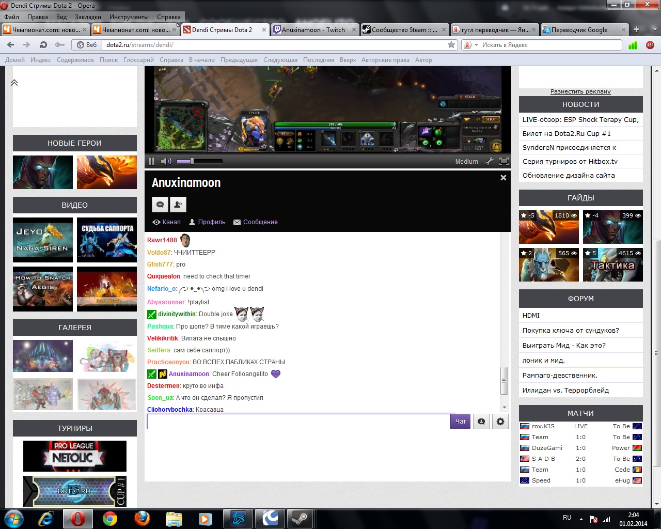Close the Dendi Стримы Dota 2 tab
Screen dimensions: 661x529
point(264,30)
